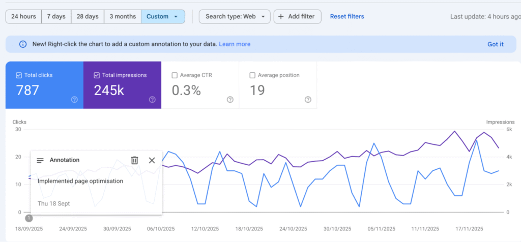This screenshot has height=242, width=521.
Task: Click the annotation marker on 18/09/2025
Action: [x=29, y=218]
